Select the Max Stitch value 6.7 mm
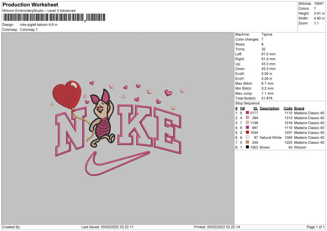Screen dimensions: 327x231 click(x=268, y=83)
